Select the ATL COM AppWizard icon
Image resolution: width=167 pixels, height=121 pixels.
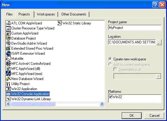tap(8, 23)
